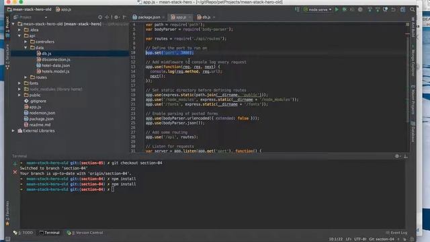Hide the Project panel via pin icon
This screenshot has height=242, width=430.
coord(124,17)
